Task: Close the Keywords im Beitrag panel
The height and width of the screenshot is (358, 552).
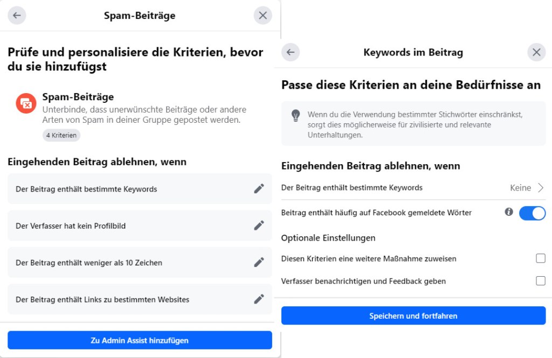Action: click(536, 52)
